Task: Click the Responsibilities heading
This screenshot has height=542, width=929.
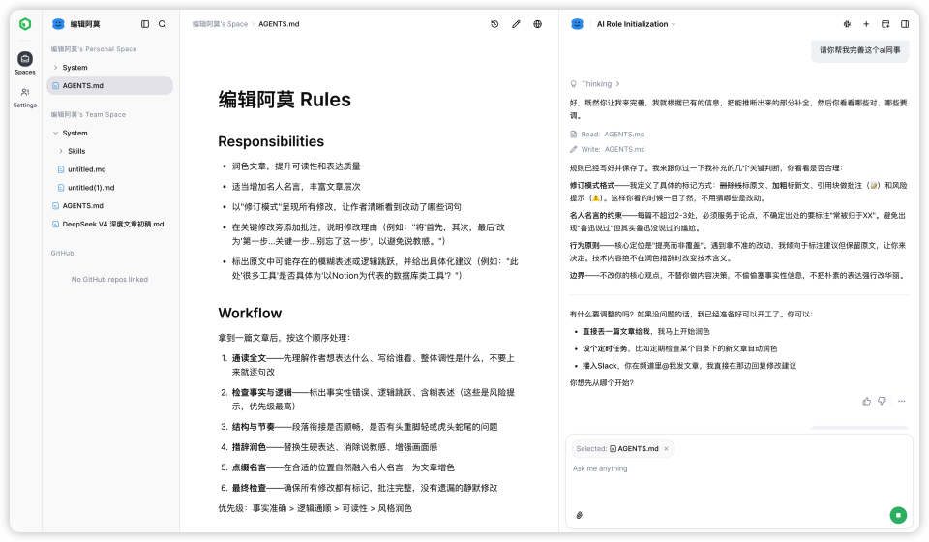Action: coord(271,141)
